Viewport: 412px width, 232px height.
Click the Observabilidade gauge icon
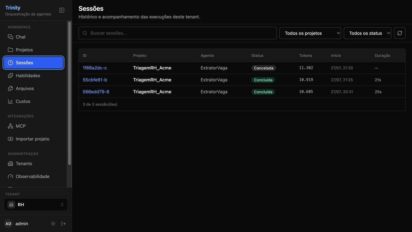click(11, 177)
